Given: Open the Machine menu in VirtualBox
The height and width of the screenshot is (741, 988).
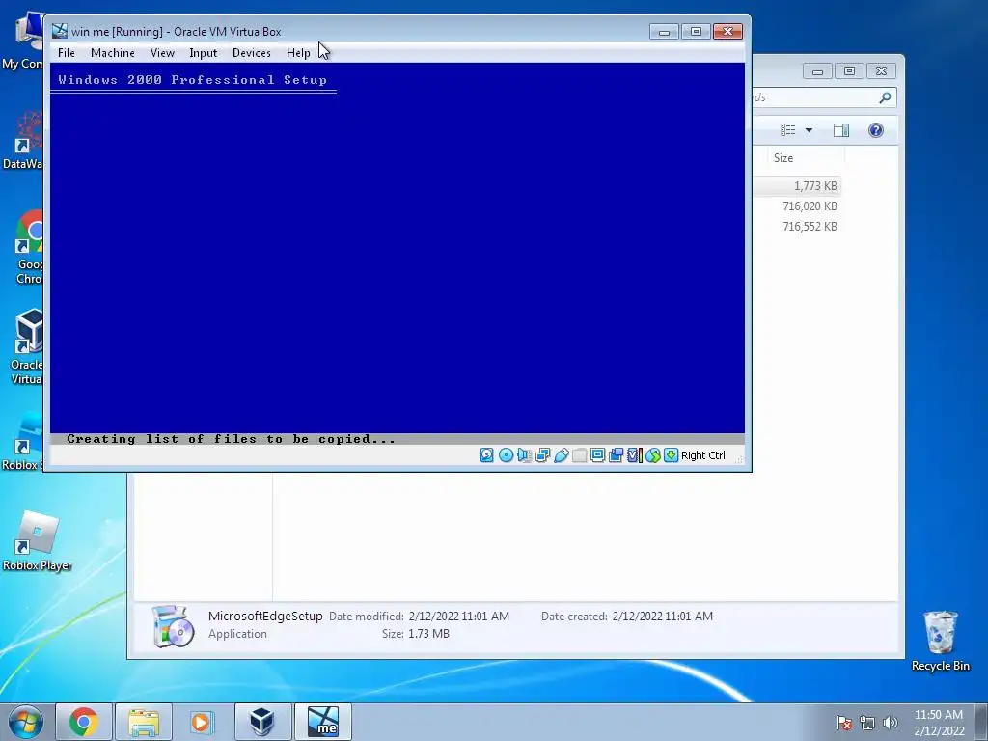Looking at the screenshot, I should click(x=113, y=53).
